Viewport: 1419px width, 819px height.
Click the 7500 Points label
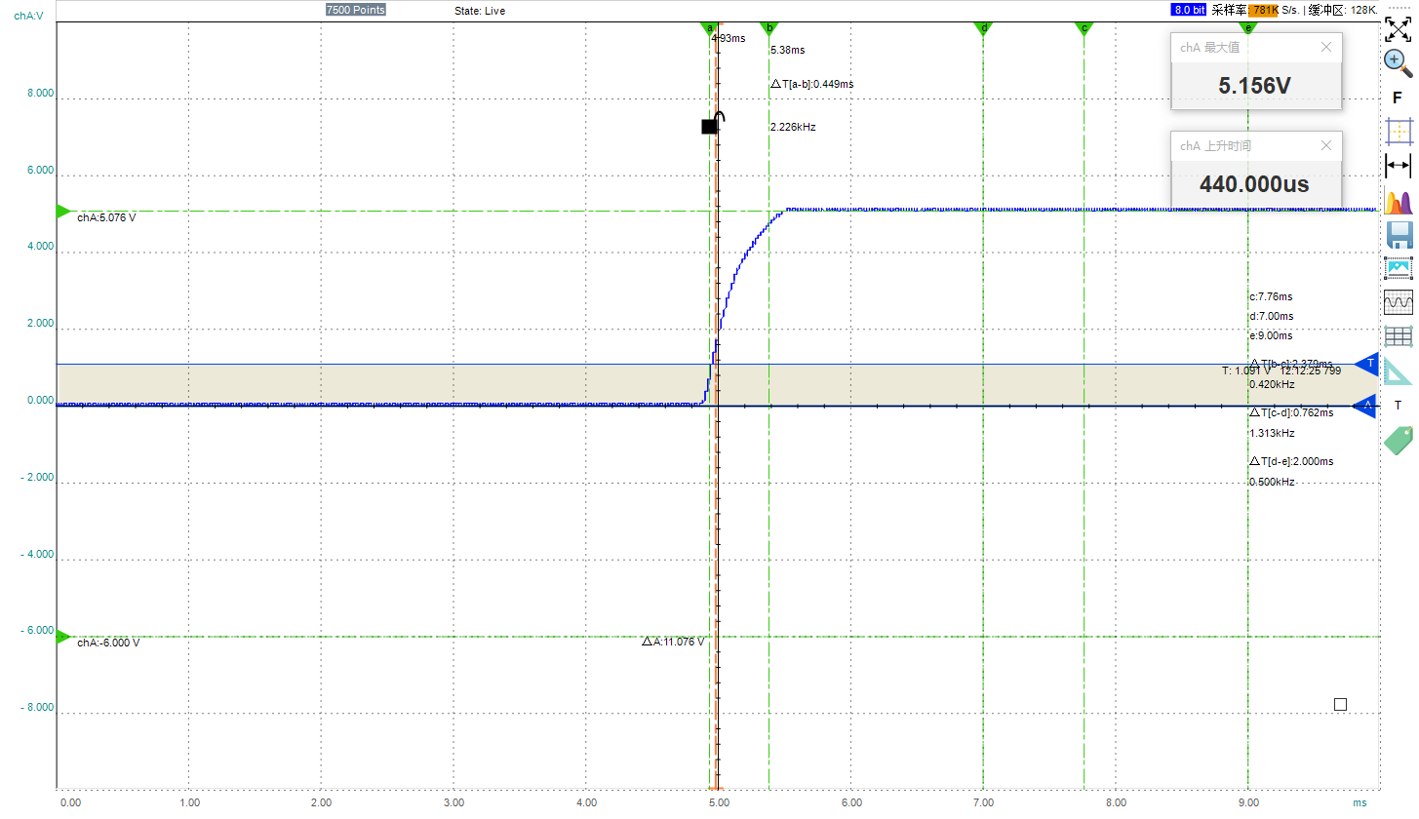tap(355, 10)
